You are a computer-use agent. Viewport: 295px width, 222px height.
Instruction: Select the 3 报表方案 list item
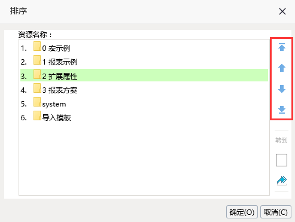tap(144, 90)
